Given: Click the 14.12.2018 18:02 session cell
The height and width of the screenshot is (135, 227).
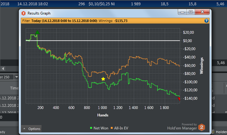Looking at the screenshot, I should pyautogui.click(x=32, y=4).
